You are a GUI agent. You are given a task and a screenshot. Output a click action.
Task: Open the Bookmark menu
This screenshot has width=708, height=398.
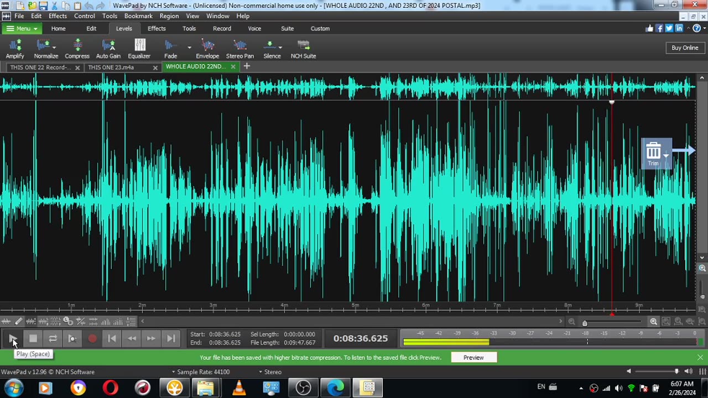[x=138, y=16]
